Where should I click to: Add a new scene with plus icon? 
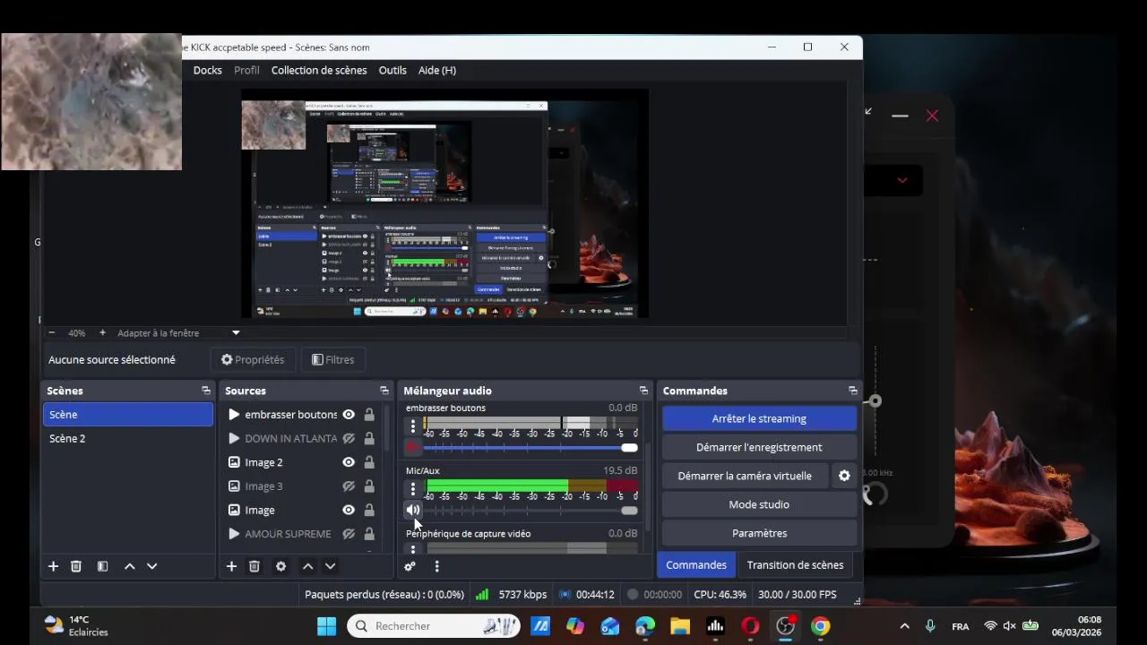tap(53, 566)
